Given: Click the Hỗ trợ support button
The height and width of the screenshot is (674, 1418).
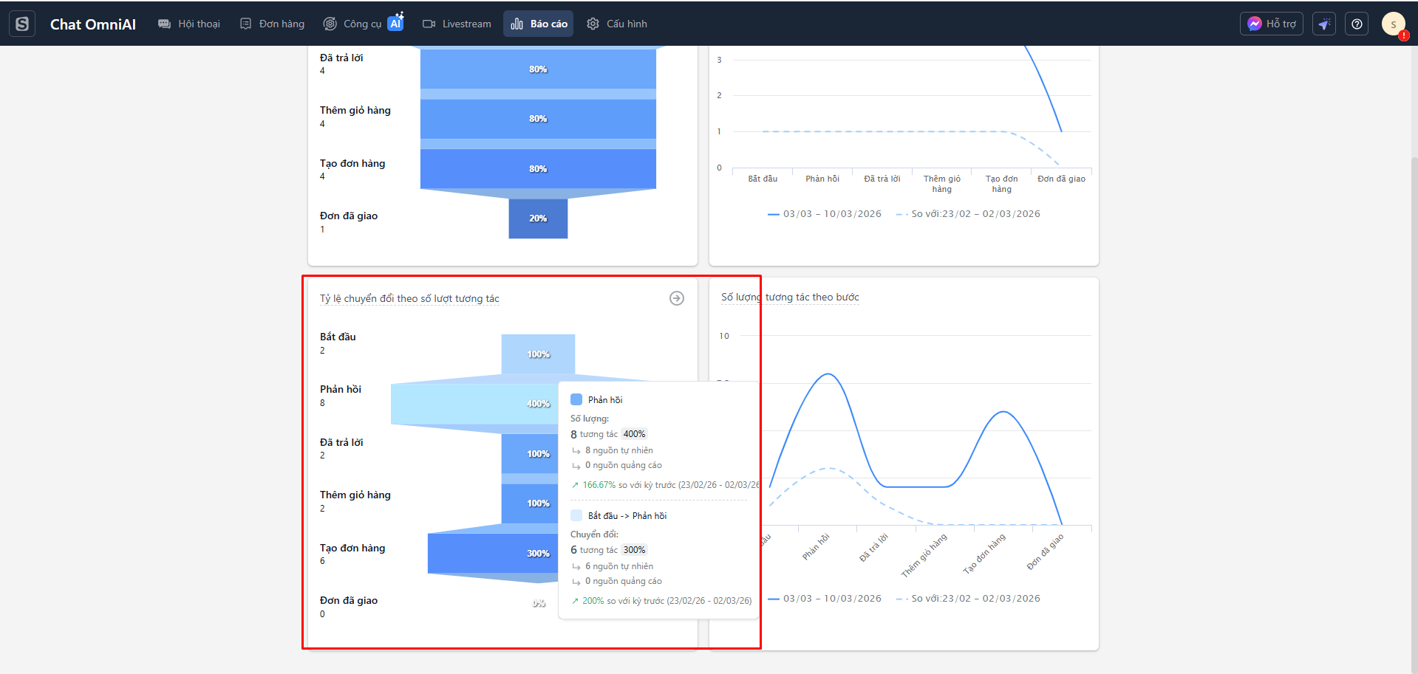Looking at the screenshot, I should tap(1272, 24).
